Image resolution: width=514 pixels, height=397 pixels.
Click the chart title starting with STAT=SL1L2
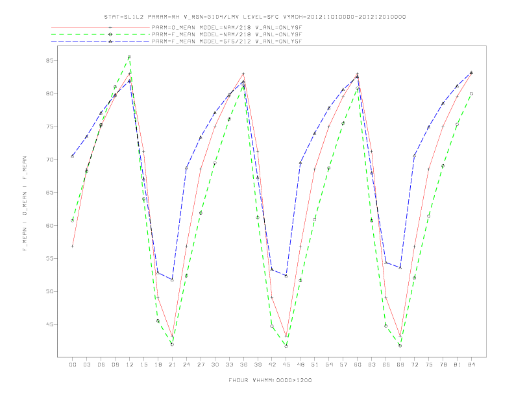(254, 17)
